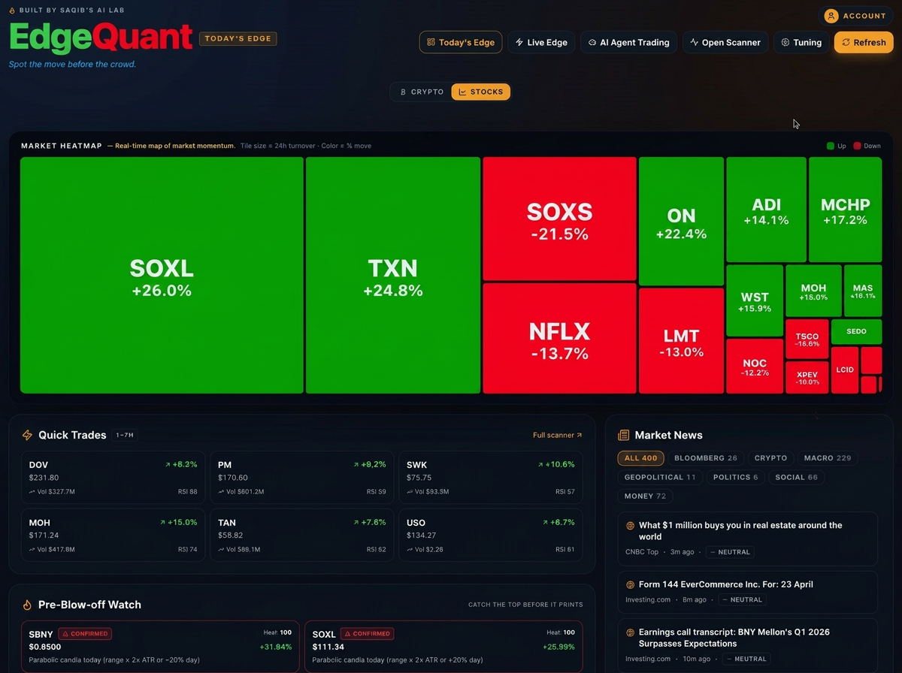Image resolution: width=902 pixels, height=673 pixels.
Task: Go to the Live Edge tab
Action: (540, 42)
